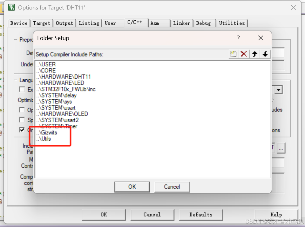Switch to the Listing tab

(89, 23)
